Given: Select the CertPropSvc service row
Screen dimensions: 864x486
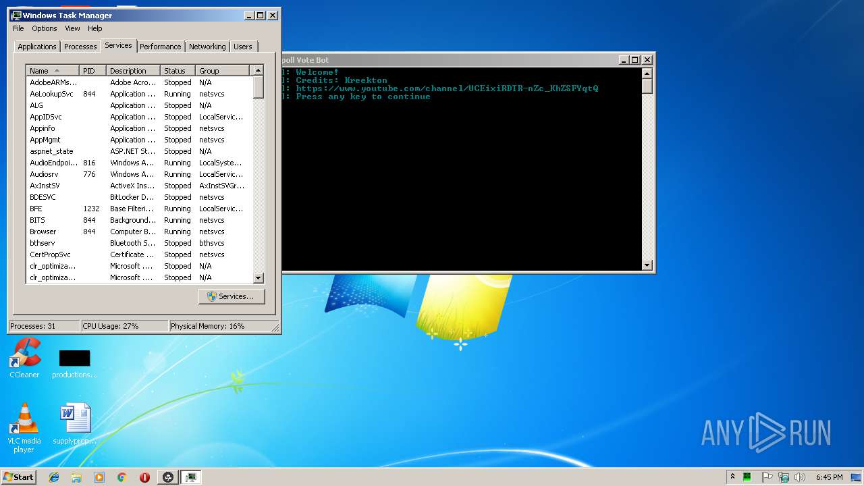Looking at the screenshot, I should tap(139, 254).
